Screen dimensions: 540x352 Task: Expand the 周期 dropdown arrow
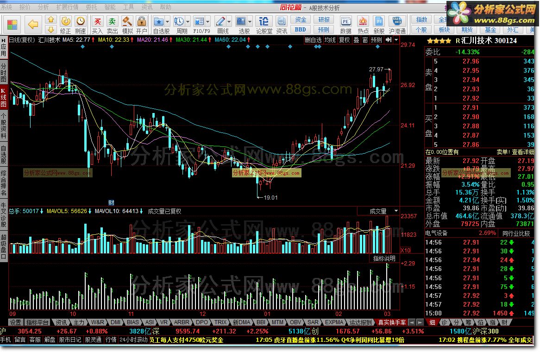pyautogui.click(x=188, y=22)
